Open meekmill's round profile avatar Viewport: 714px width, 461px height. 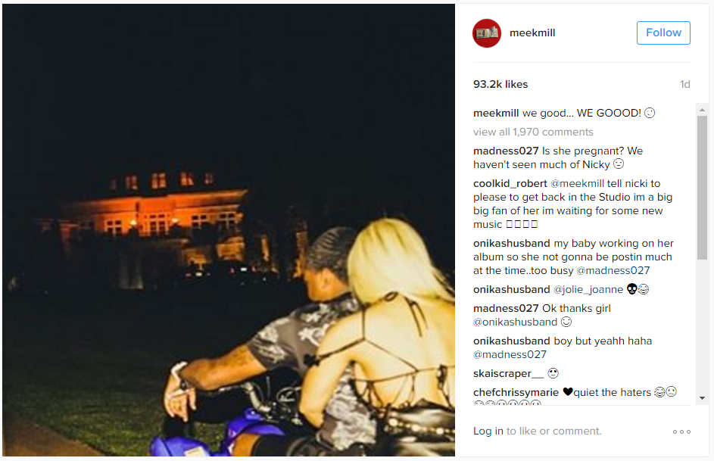click(487, 33)
